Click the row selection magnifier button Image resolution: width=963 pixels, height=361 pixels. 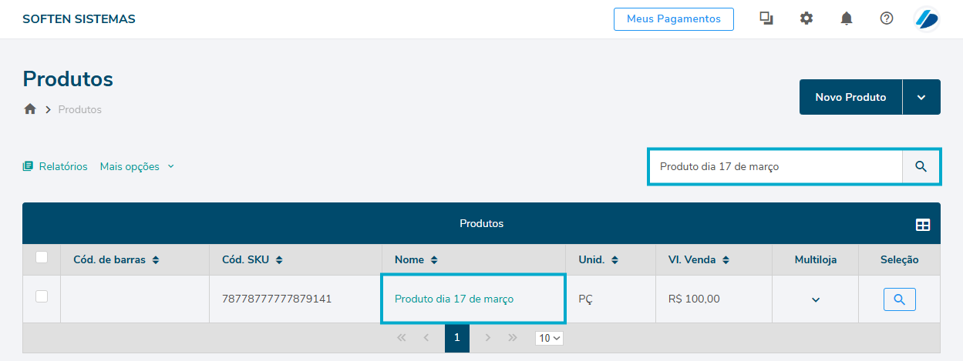(899, 299)
